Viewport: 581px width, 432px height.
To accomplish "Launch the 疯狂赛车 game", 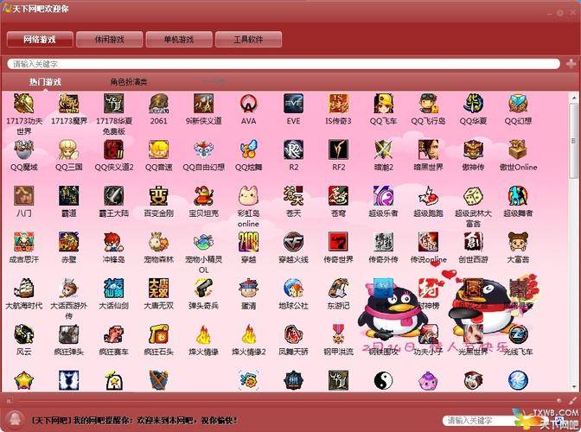I will [114, 334].
